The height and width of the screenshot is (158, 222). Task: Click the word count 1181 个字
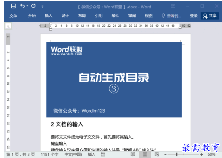pyautogui.click(x=50, y=154)
